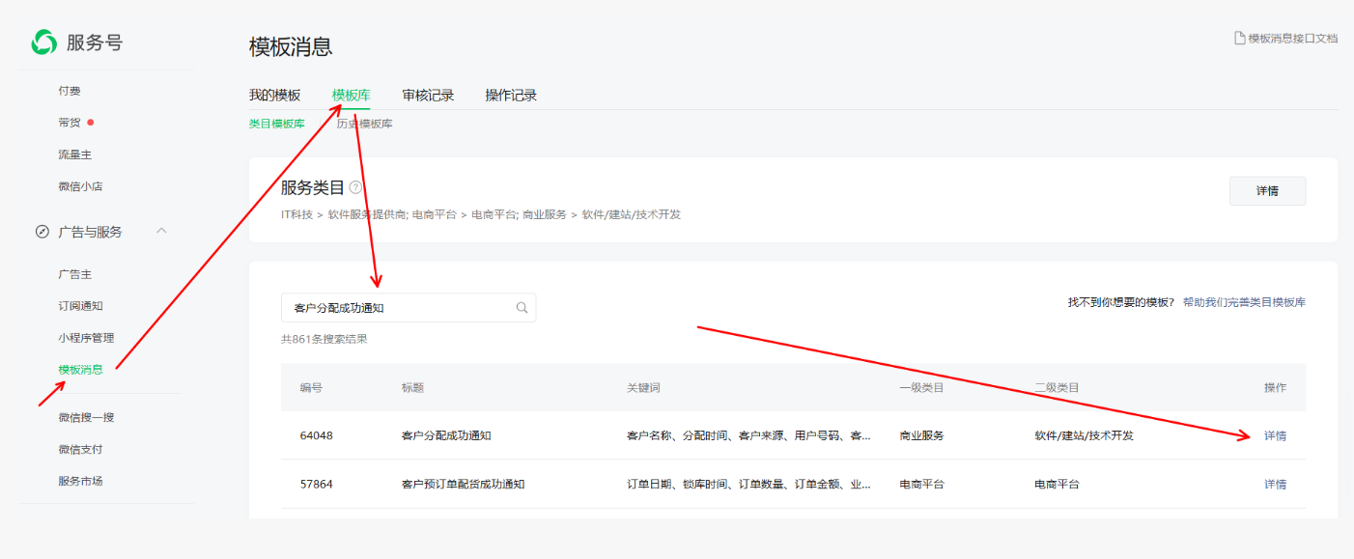Click keywords cell starting 订单日期、锁库时间
Screen dimensions: 1354x559
749,484
